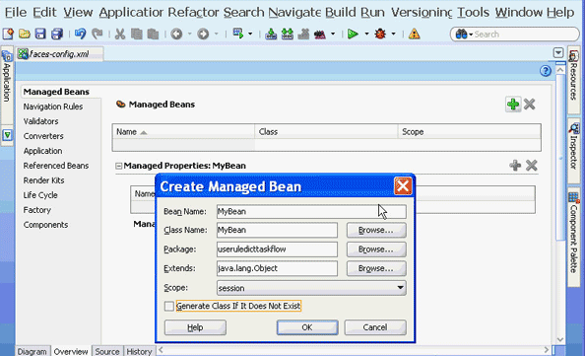585x356 pixels.
Task: Click the Save toolbar icon
Action: click(x=40, y=34)
